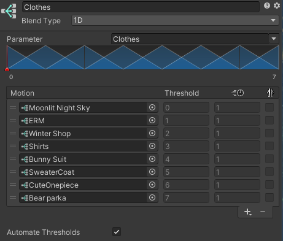Click drag handle of Bear parka row
Screen dimensions: 283x241
pos(13,197)
